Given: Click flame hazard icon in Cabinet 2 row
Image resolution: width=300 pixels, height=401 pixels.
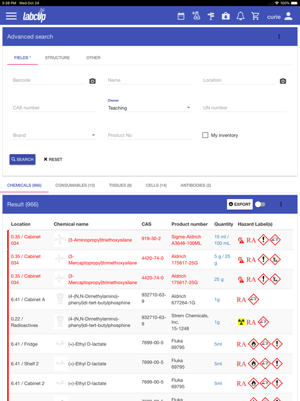Looking at the screenshot, I should [x=253, y=383].
